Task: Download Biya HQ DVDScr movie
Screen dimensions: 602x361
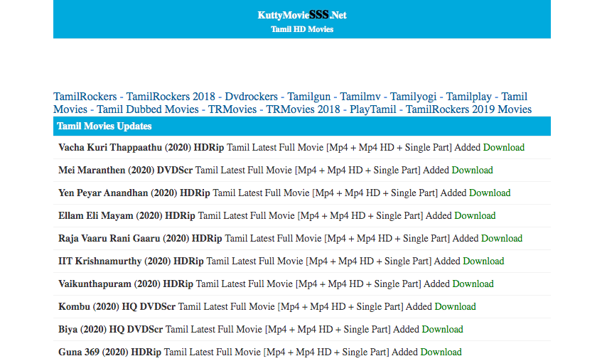Action: tap(442, 329)
